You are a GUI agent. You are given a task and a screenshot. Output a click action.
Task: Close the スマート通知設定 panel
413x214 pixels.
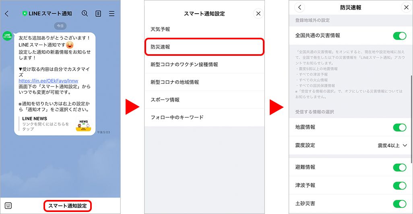tap(258, 13)
